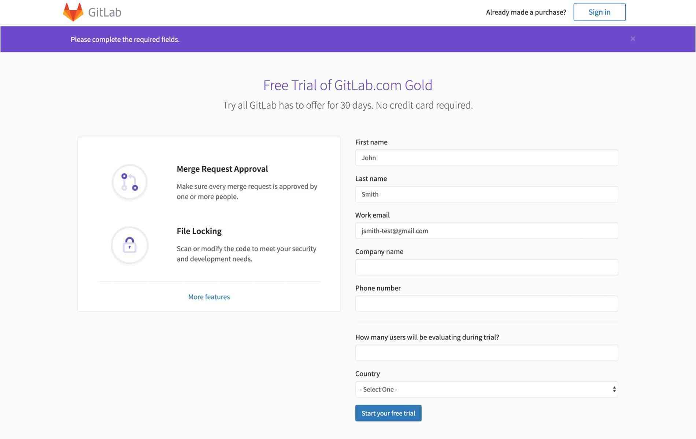Click the Country dropdown stepper arrows
696x439 pixels.
pyautogui.click(x=614, y=389)
